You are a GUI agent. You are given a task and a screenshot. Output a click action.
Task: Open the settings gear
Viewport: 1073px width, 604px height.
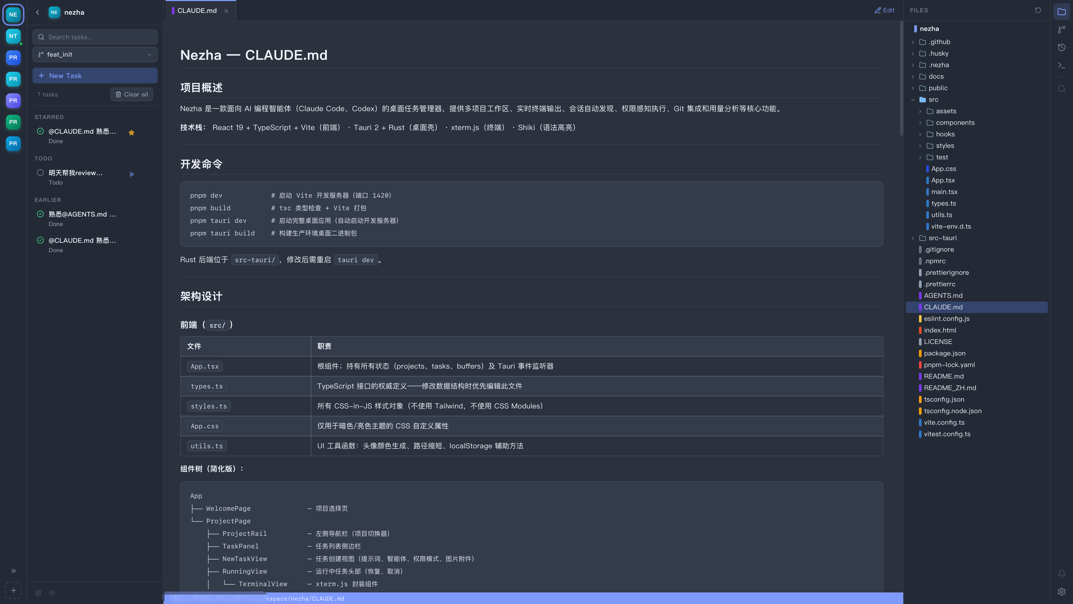coord(38,593)
